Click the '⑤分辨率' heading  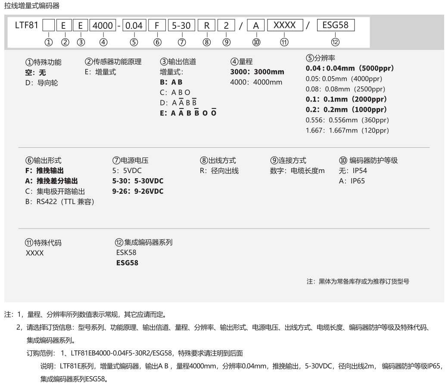(320, 58)
